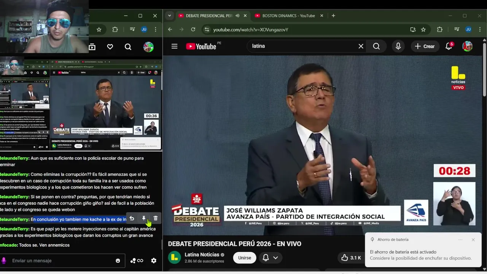Click the battery saver notification text
This screenshot has width=487, height=274.
click(x=420, y=255)
